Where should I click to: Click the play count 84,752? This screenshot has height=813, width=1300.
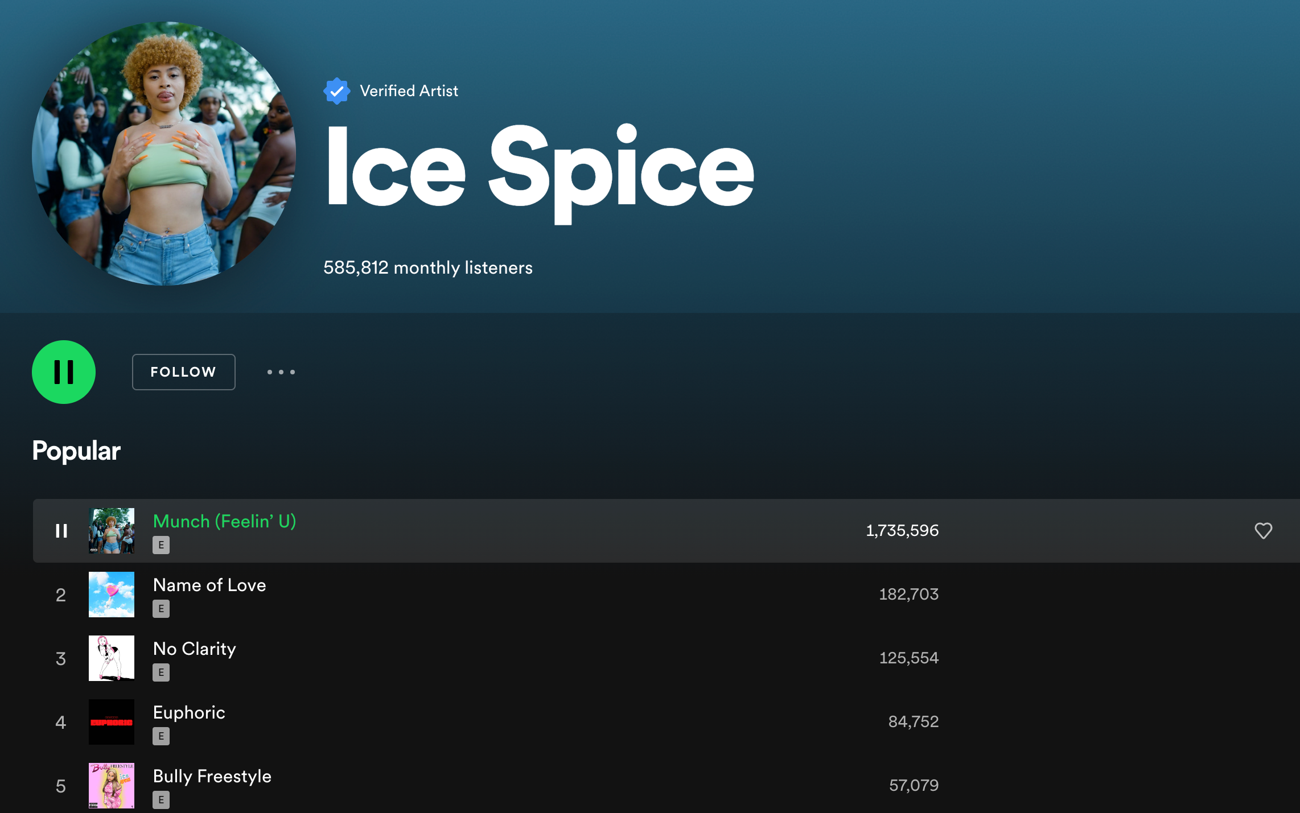pos(914,722)
